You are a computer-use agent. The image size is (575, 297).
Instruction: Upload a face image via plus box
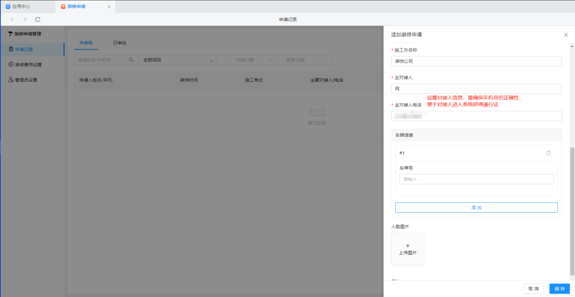408,249
